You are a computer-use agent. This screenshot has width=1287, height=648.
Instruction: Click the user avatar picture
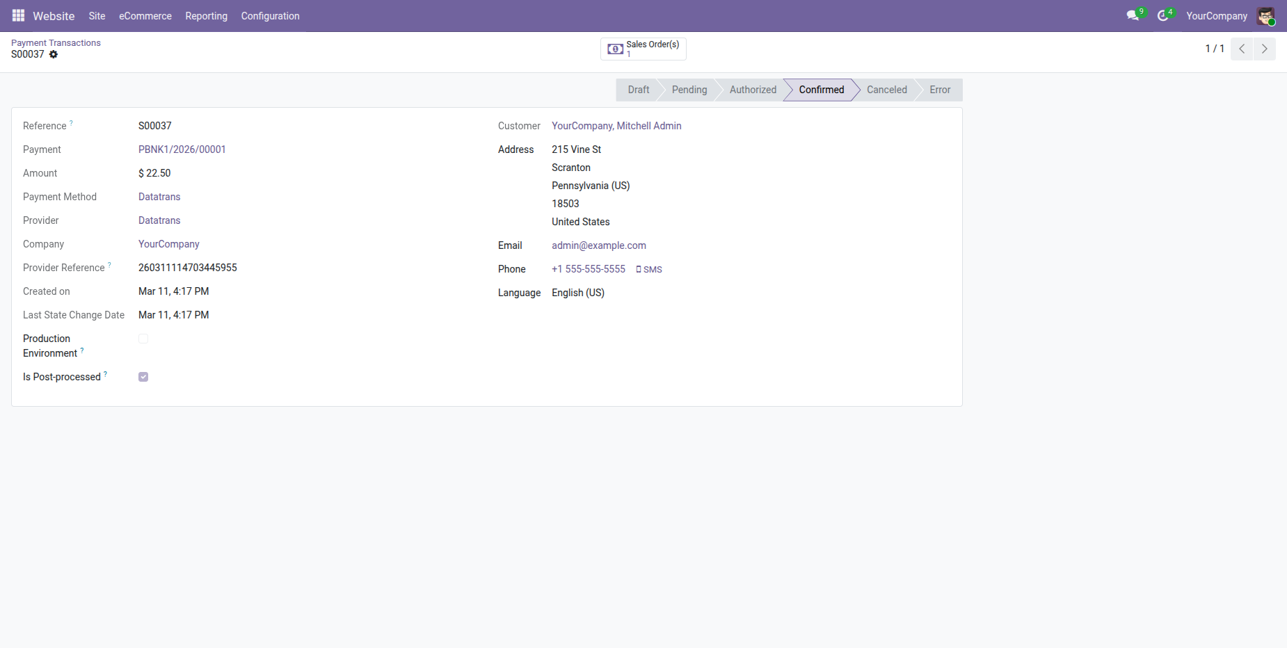[x=1265, y=16]
